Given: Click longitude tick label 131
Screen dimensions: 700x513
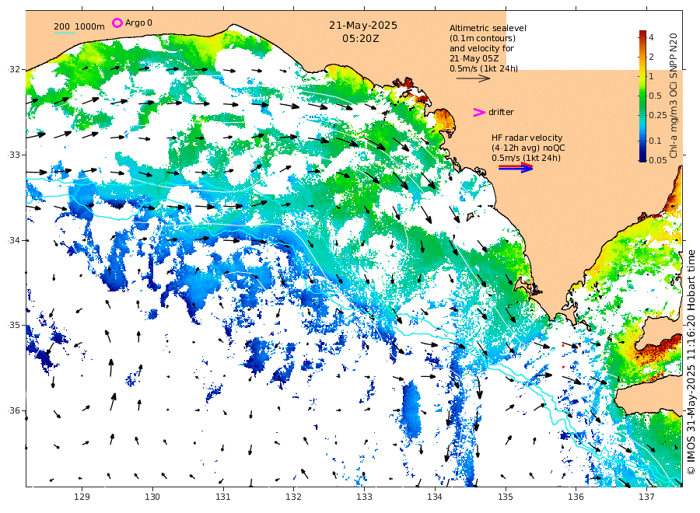Looking at the screenshot, I should 223,497.
